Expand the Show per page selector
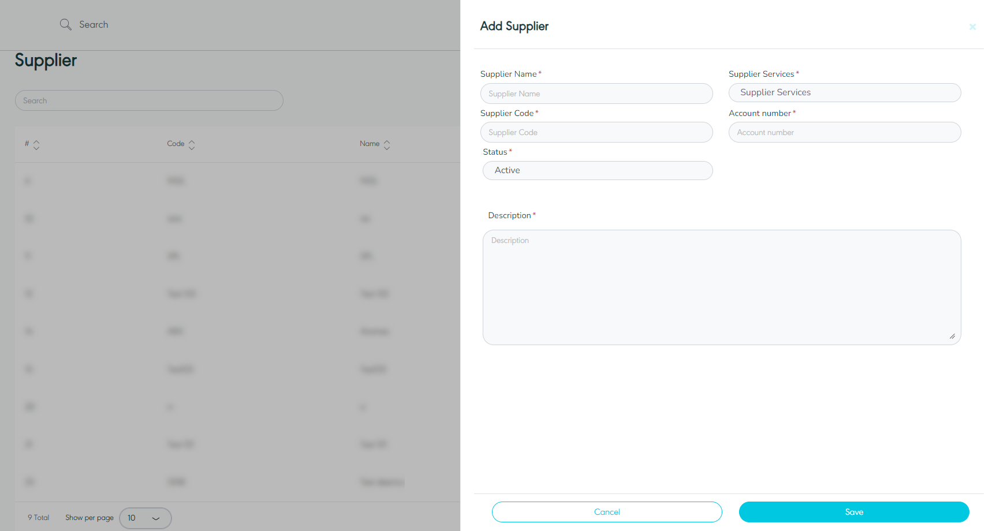Viewport: 996px width, 531px height. 145,518
